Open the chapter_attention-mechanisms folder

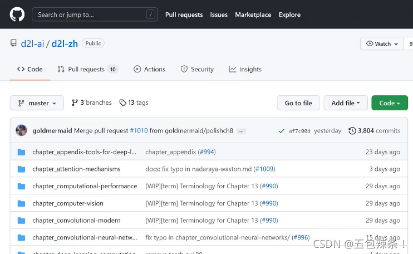tap(76, 169)
